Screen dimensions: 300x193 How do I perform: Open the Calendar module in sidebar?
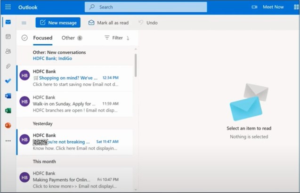(x=8, y=37)
